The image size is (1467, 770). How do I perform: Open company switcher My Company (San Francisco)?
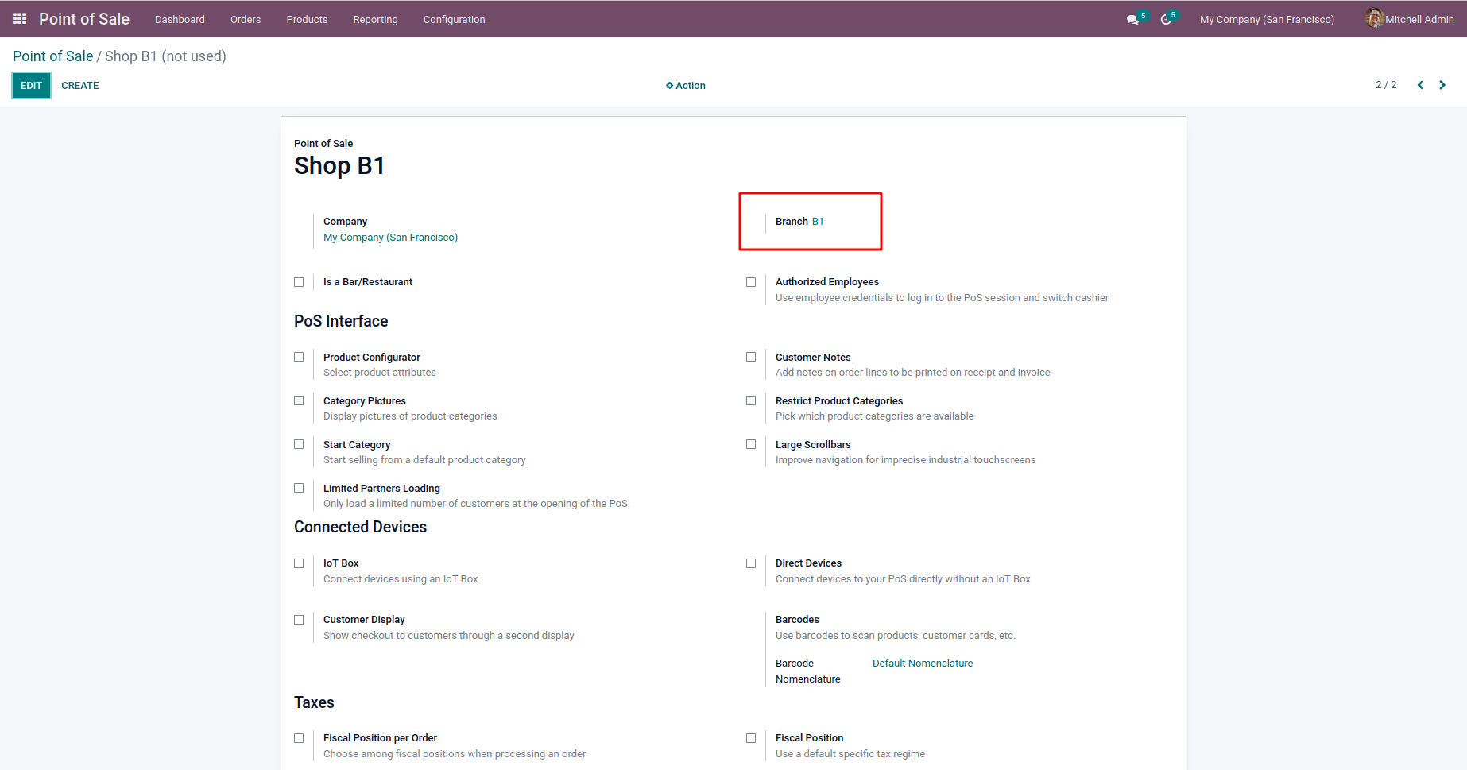pos(1267,20)
